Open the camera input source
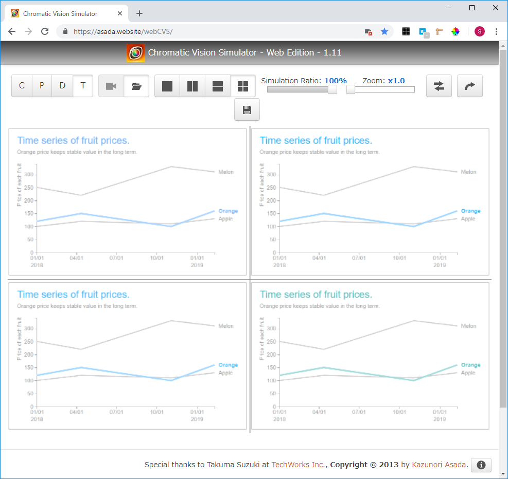This screenshot has width=508, height=479. pos(111,86)
